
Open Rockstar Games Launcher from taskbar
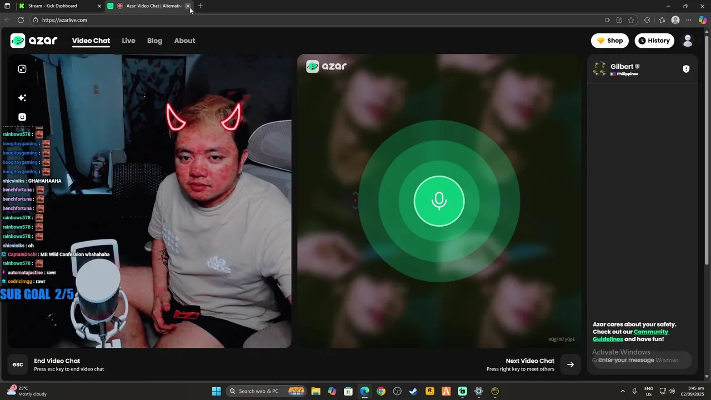point(430,391)
